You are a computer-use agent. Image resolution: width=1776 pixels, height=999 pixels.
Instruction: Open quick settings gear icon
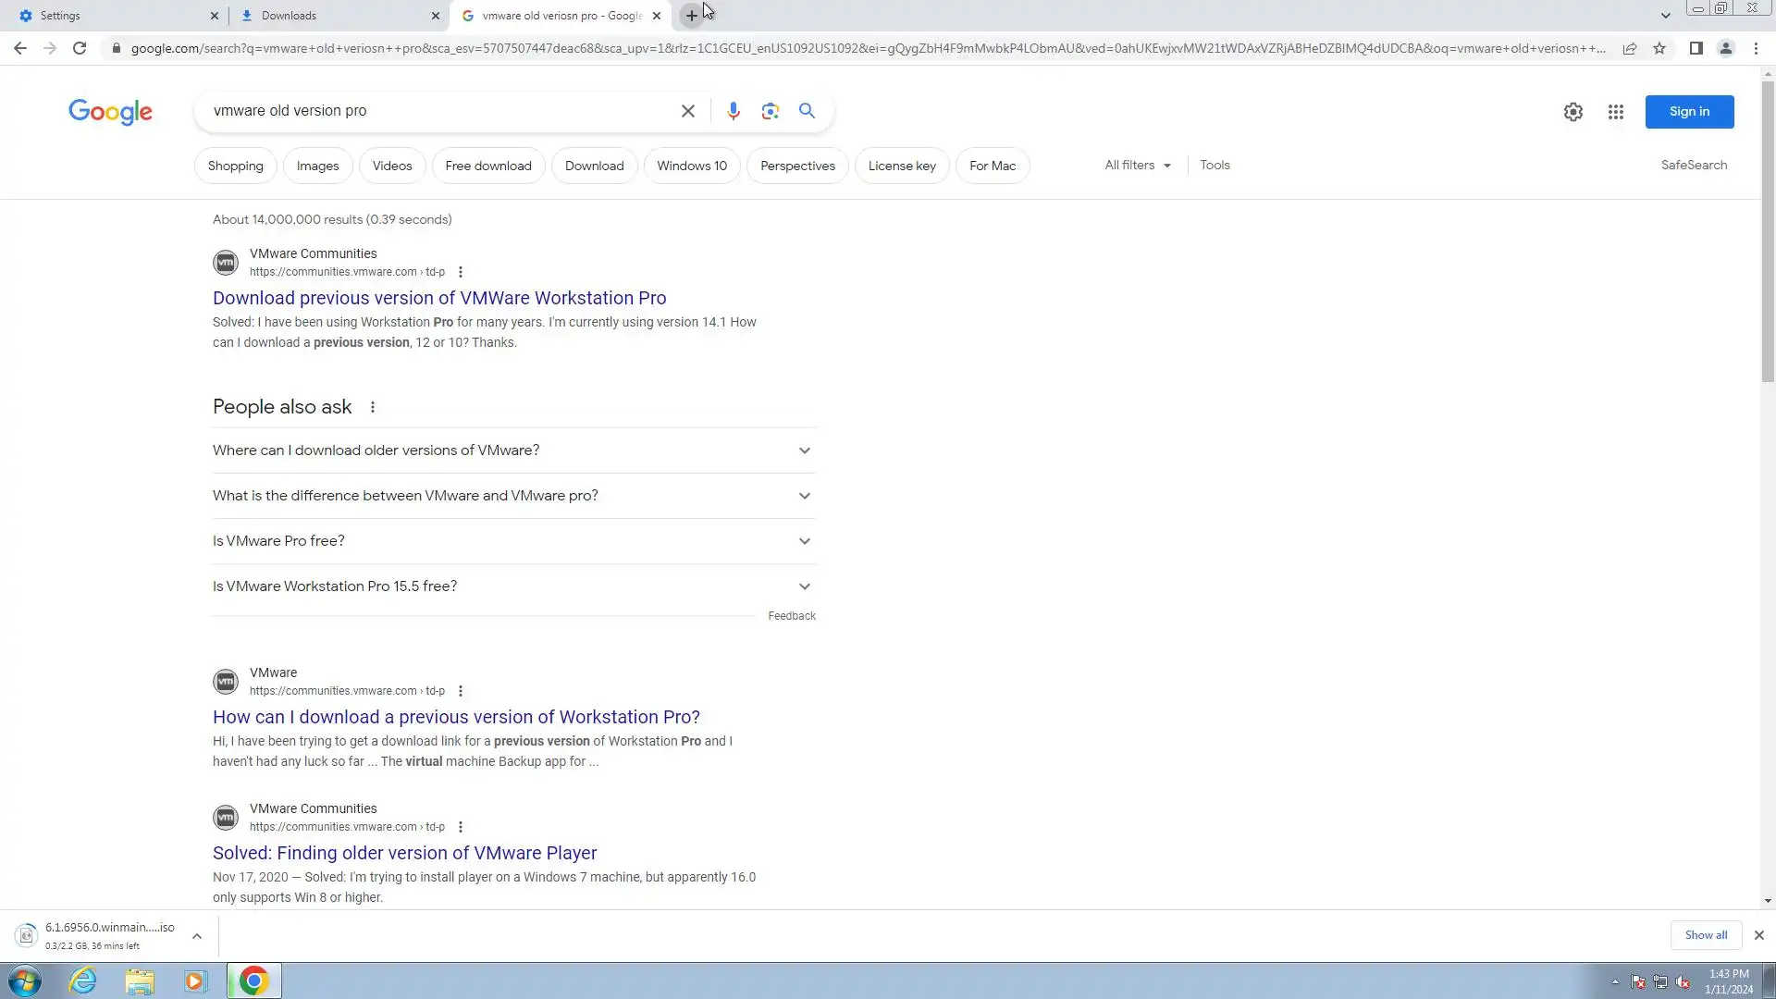[1572, 112]
